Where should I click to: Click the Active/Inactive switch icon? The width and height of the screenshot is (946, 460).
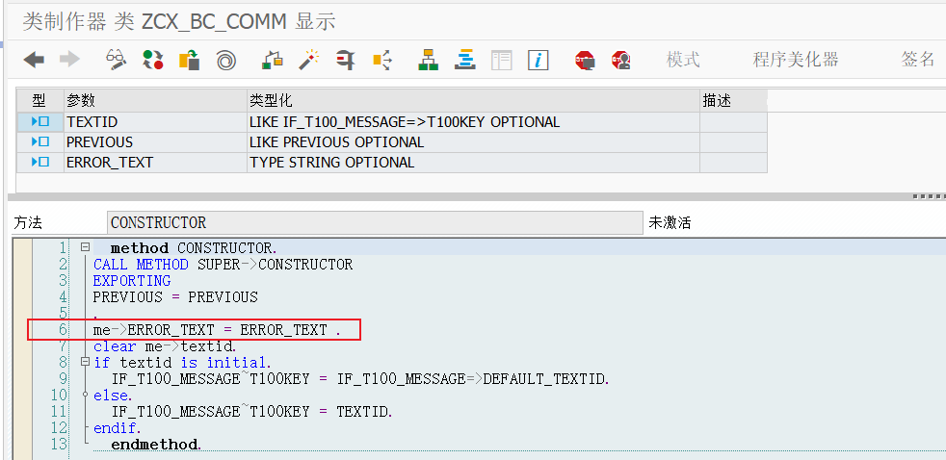click(x=153, y=59)
